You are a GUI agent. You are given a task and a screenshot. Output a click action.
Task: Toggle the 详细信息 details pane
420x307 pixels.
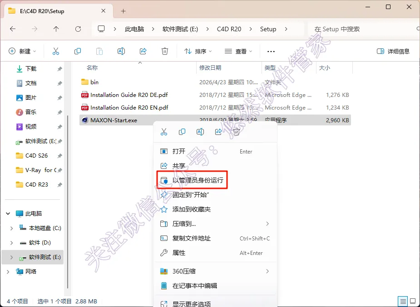tap(393, 51)
